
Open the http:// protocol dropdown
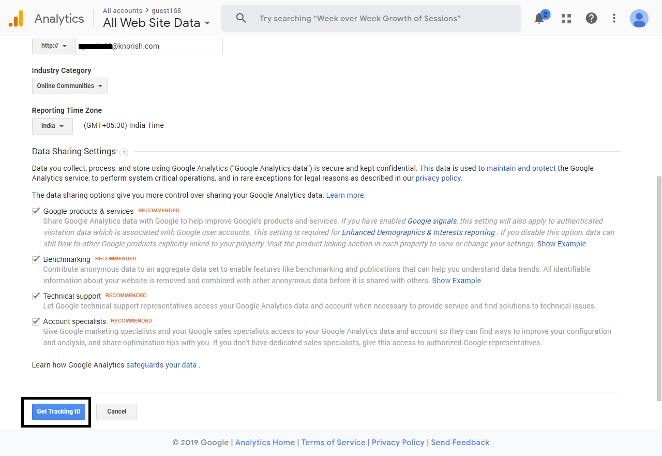pos(54,46)
